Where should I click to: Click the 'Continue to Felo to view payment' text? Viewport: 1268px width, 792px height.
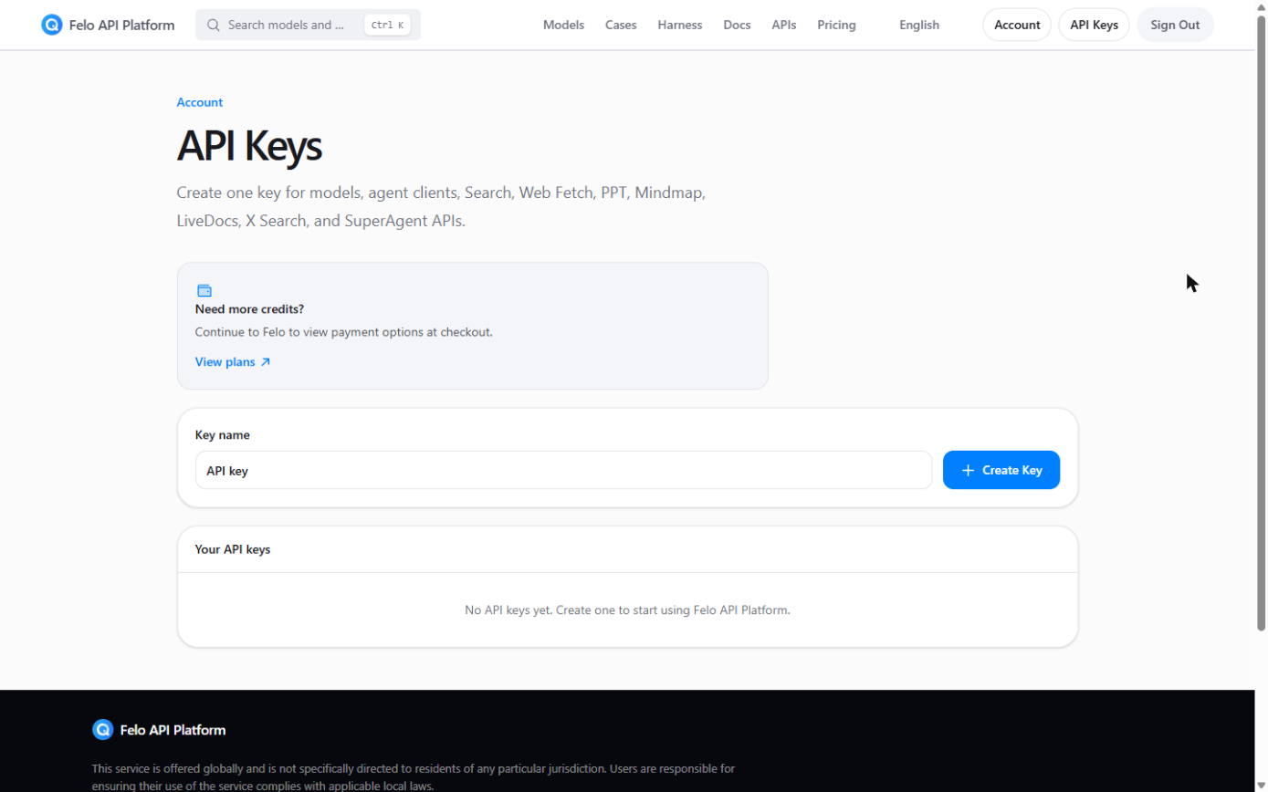[344, 332]
